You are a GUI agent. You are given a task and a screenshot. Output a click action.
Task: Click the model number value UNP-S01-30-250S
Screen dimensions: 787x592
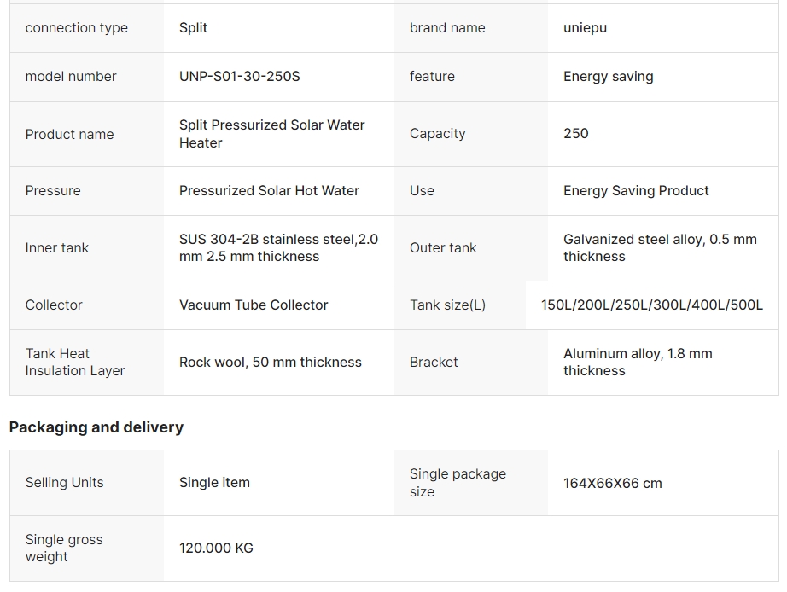239,77
